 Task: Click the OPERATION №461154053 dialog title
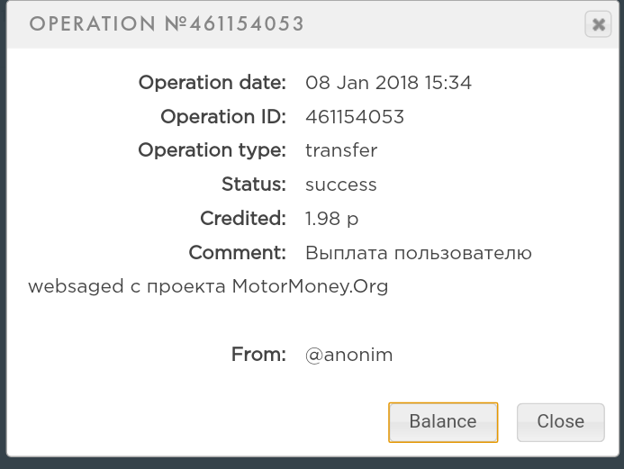[167, 24]
